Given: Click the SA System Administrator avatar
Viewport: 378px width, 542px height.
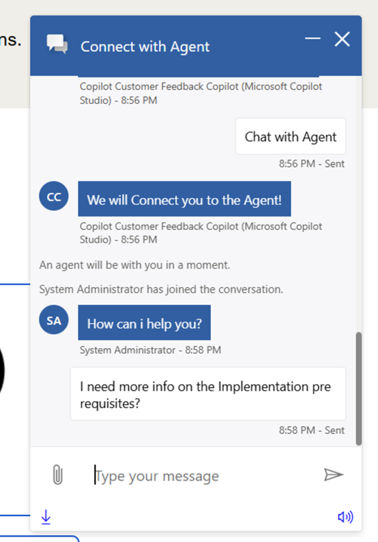Looking at the screenshot, I should (54, 321).
